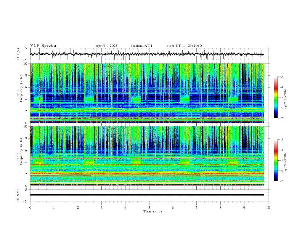Click the "VLF Spectra" title text
The height and width of the screenshot is (233, 302).
[x=43, y=46]
